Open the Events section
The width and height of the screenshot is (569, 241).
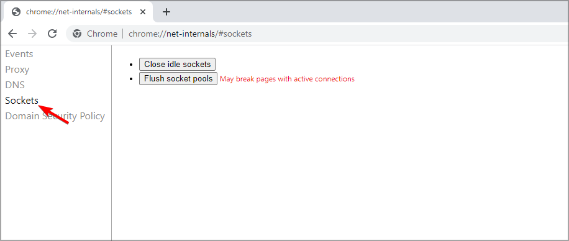point(19,54)
